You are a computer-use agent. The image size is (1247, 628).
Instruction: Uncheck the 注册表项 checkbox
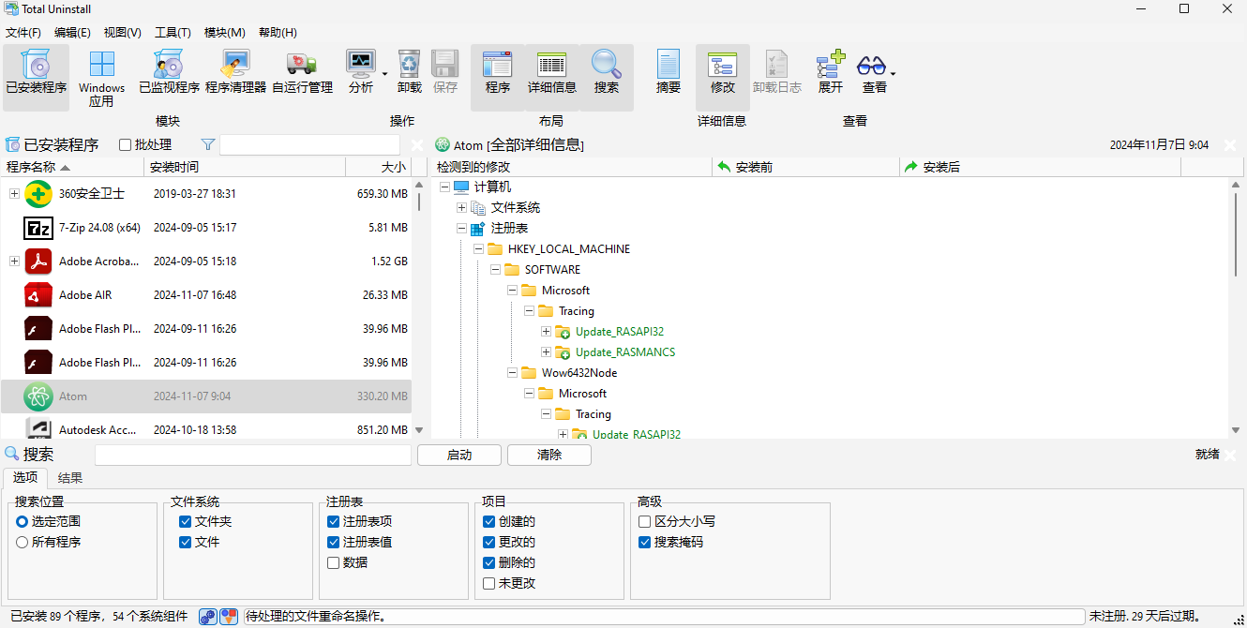(x=334, y=521)
